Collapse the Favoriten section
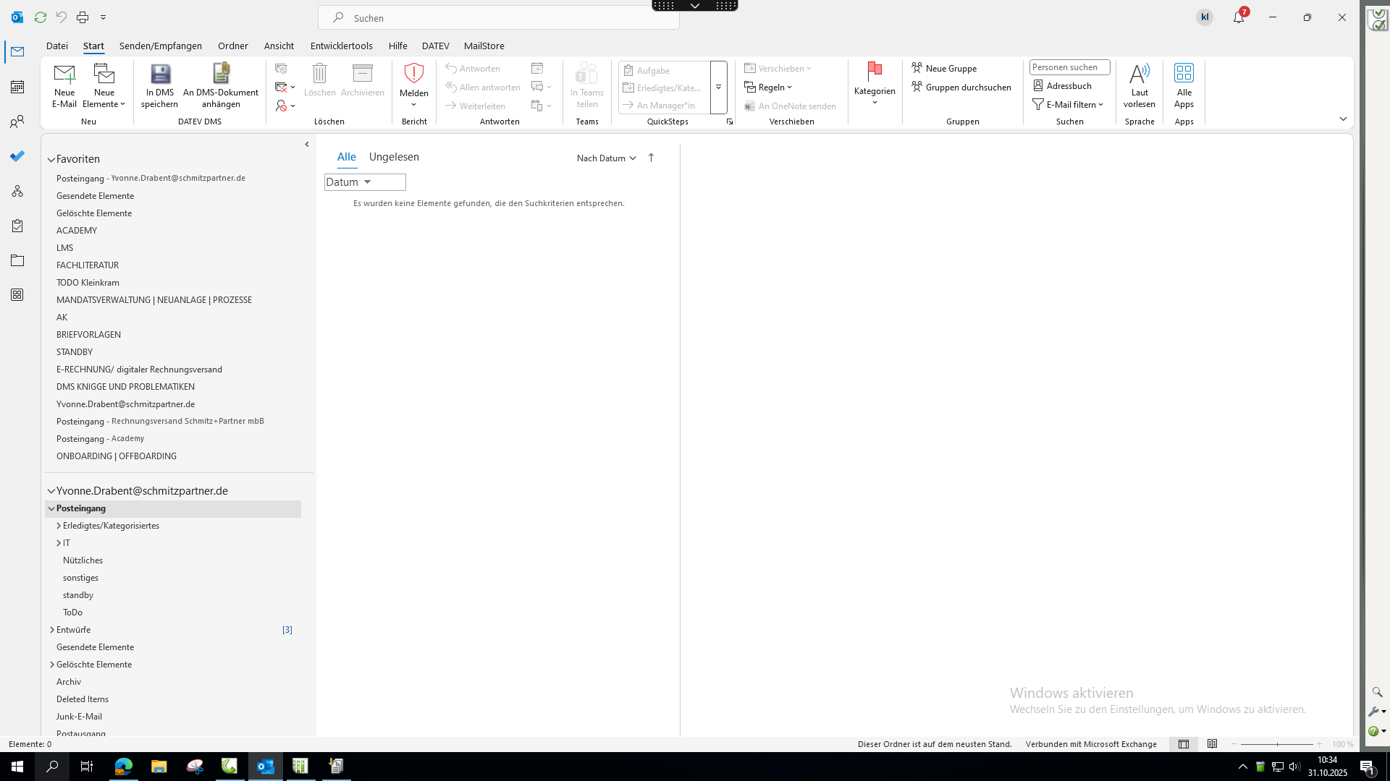 51,159
